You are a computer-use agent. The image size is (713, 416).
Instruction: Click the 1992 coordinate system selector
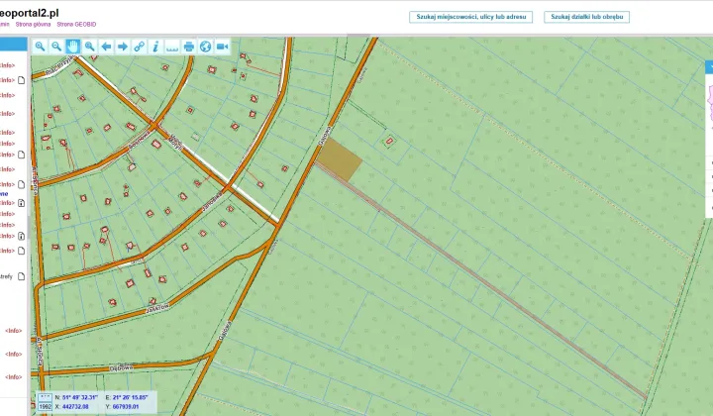[45, 405]
